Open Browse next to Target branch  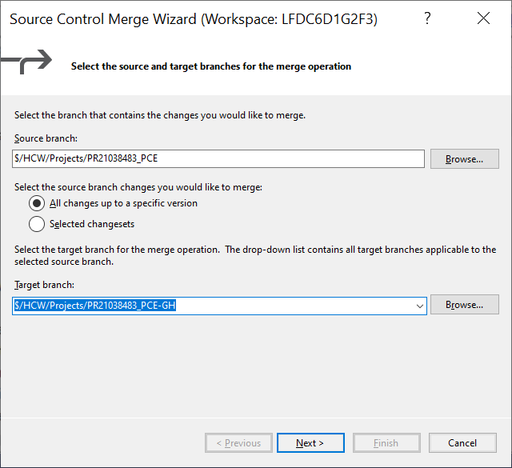pyautogui.click(x=464, y=305)
